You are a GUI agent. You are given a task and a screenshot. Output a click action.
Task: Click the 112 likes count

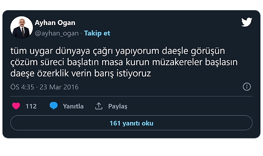(x=31, y=106)
